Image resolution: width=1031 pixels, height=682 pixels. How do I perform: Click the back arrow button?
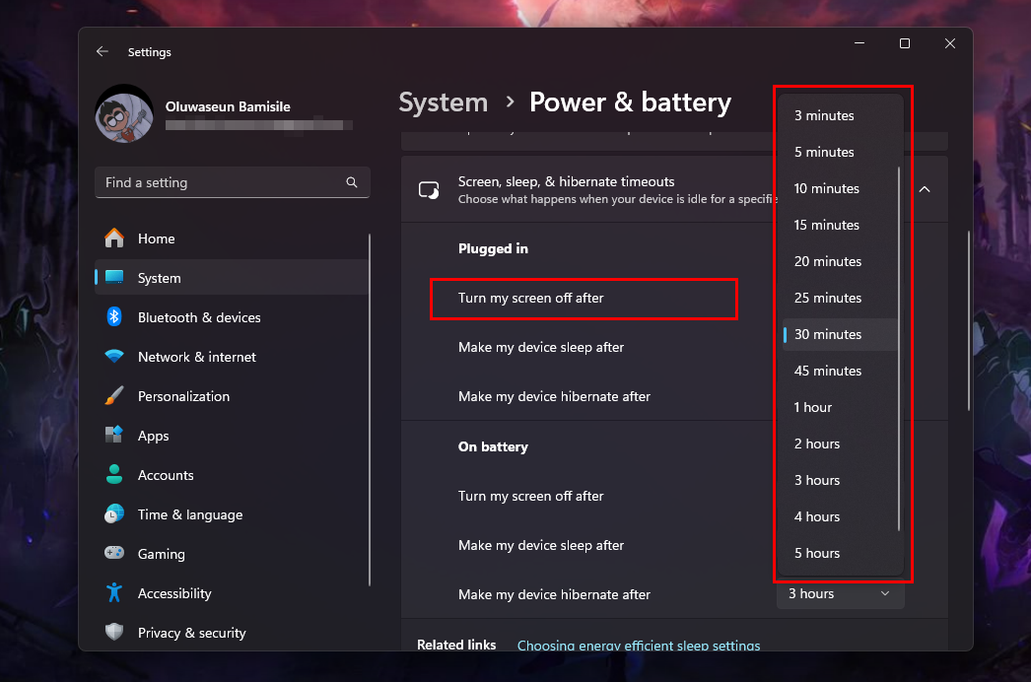(x=103, y=51)
